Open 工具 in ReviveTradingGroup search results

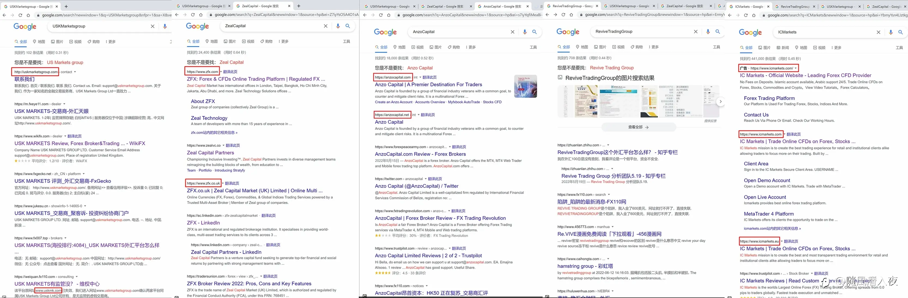[x=716, y=47]
